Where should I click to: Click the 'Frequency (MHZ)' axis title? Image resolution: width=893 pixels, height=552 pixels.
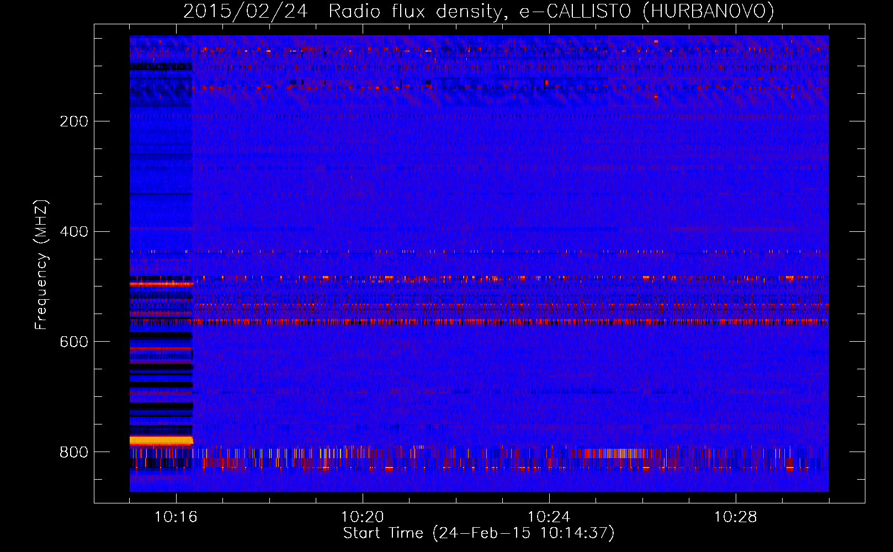tap(41, 264)
